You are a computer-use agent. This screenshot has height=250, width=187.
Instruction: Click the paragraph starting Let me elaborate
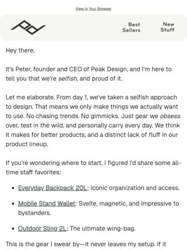point(93,121)
